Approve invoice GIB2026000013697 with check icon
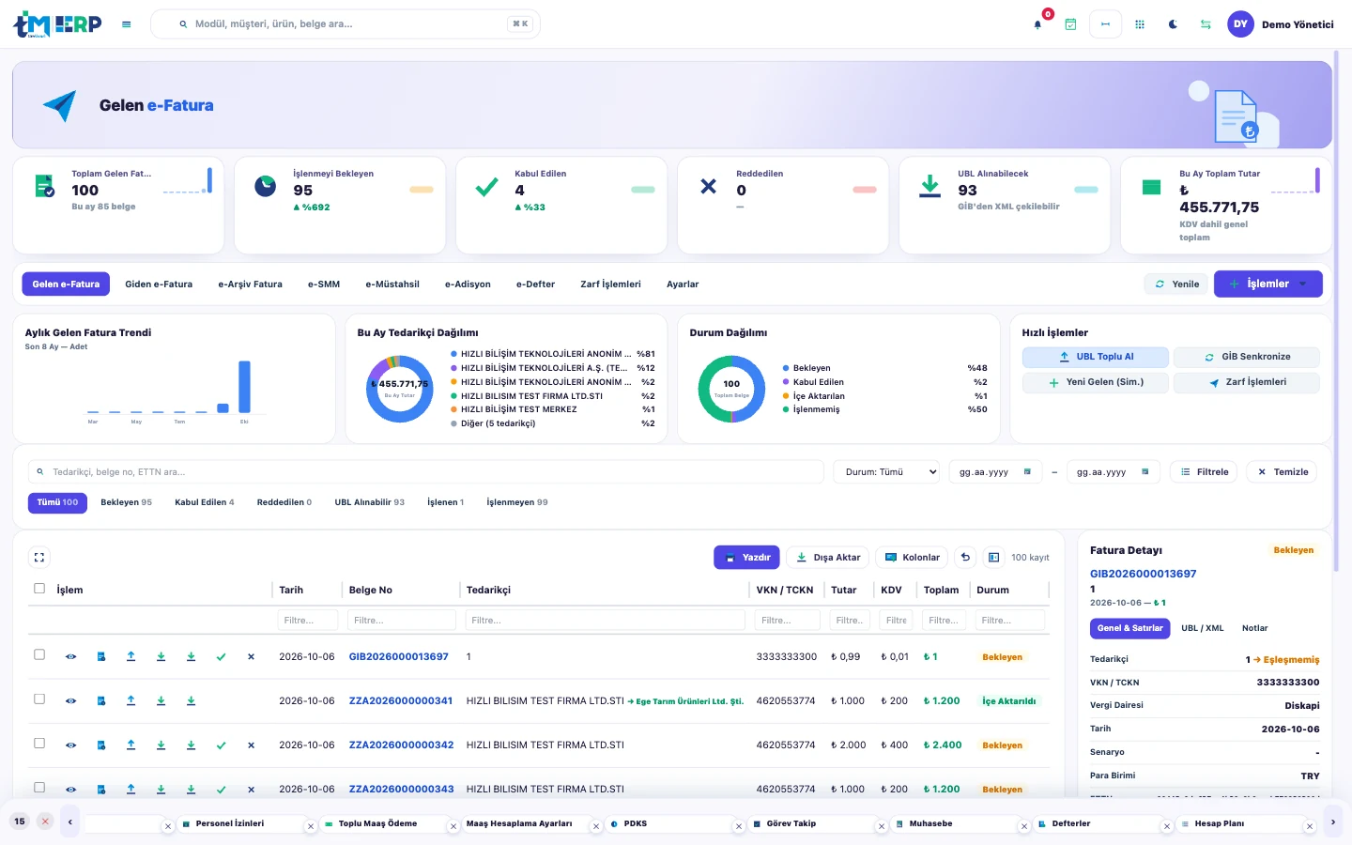Image resolution: width=1352 pixels, height=845 pixels. [x=221, y=657]
